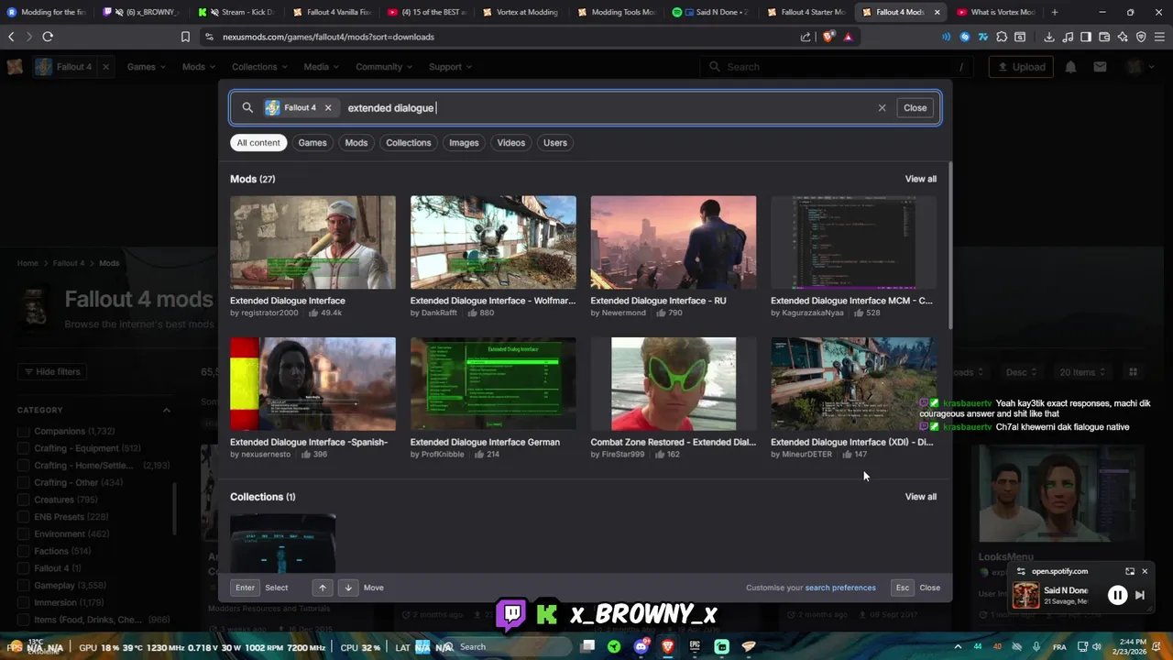Pause Spotify playback in the mini player
The height and width of the screenshot is (660, 1173).
(x=1117, y=595)
